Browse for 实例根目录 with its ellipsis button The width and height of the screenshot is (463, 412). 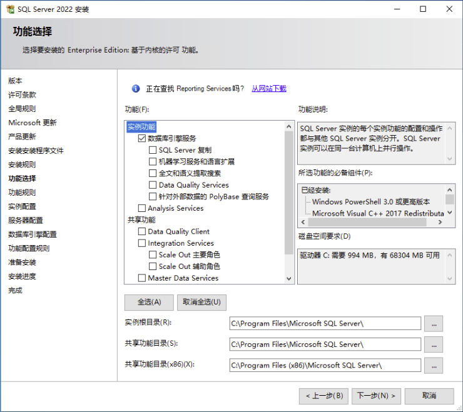(434, 324)
